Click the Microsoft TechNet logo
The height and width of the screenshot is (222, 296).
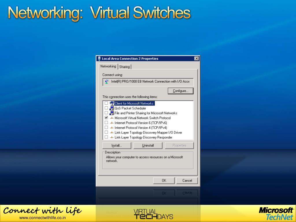click(276, 214)
